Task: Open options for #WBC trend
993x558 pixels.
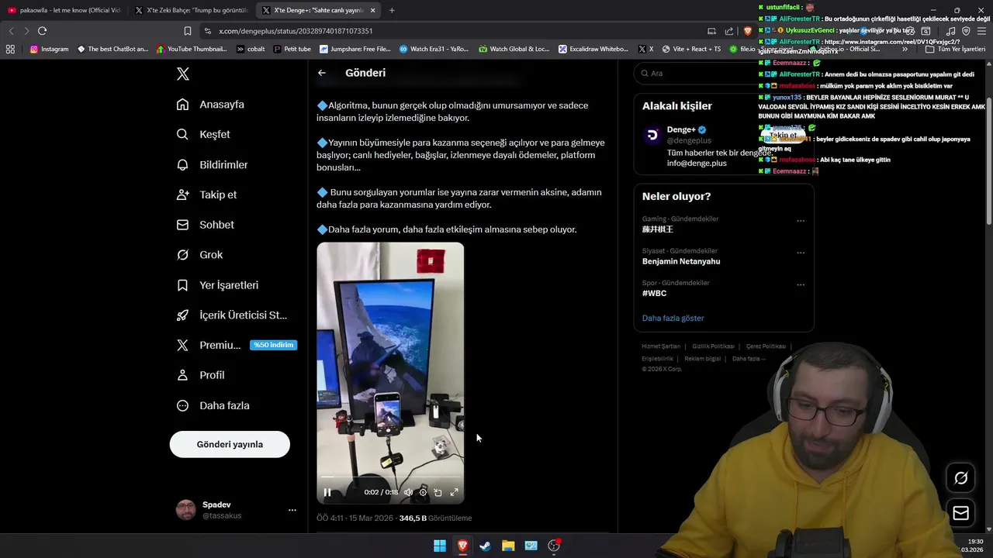Action: [x=801, y=284]
